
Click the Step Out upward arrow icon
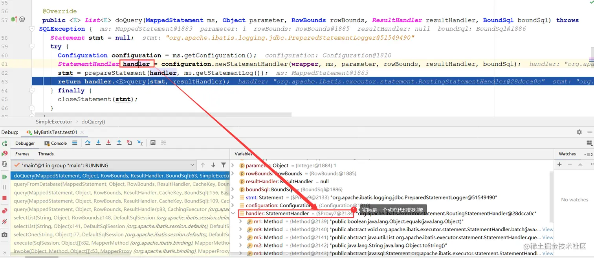pyautogui.click(x=119, y=143)
